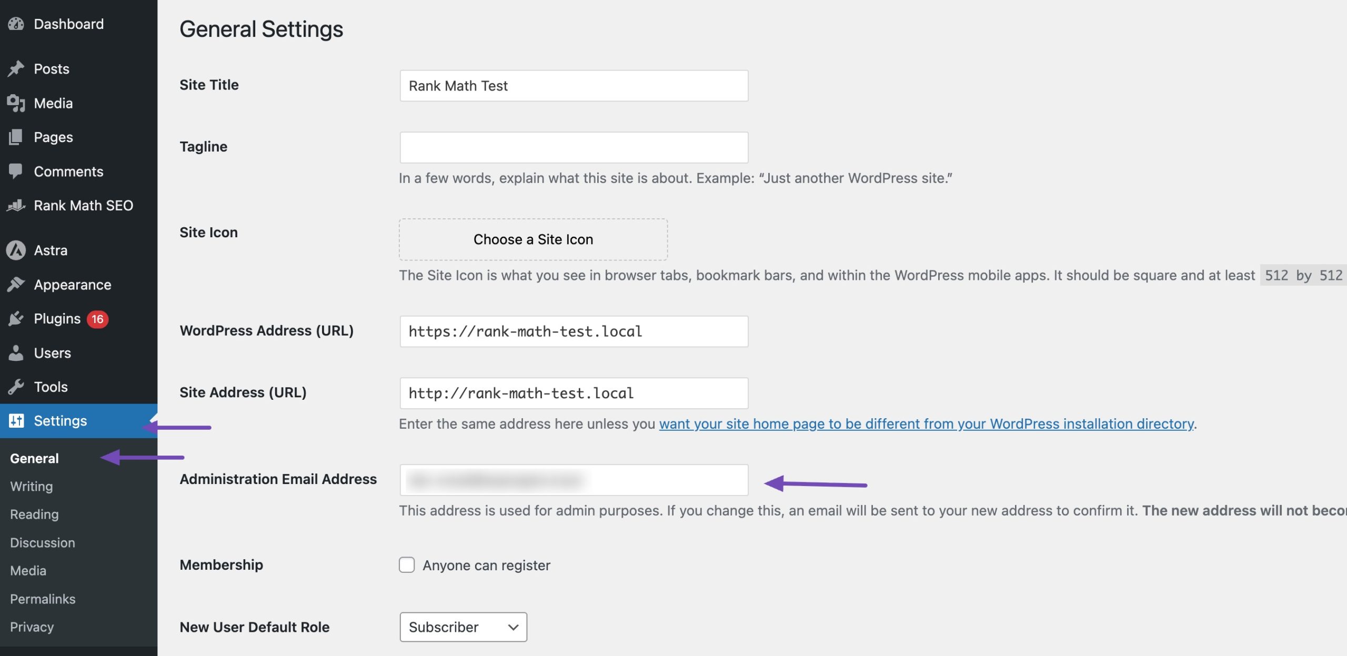
Task: Click the Choose a Site Icon button
Action: point(533,239)
